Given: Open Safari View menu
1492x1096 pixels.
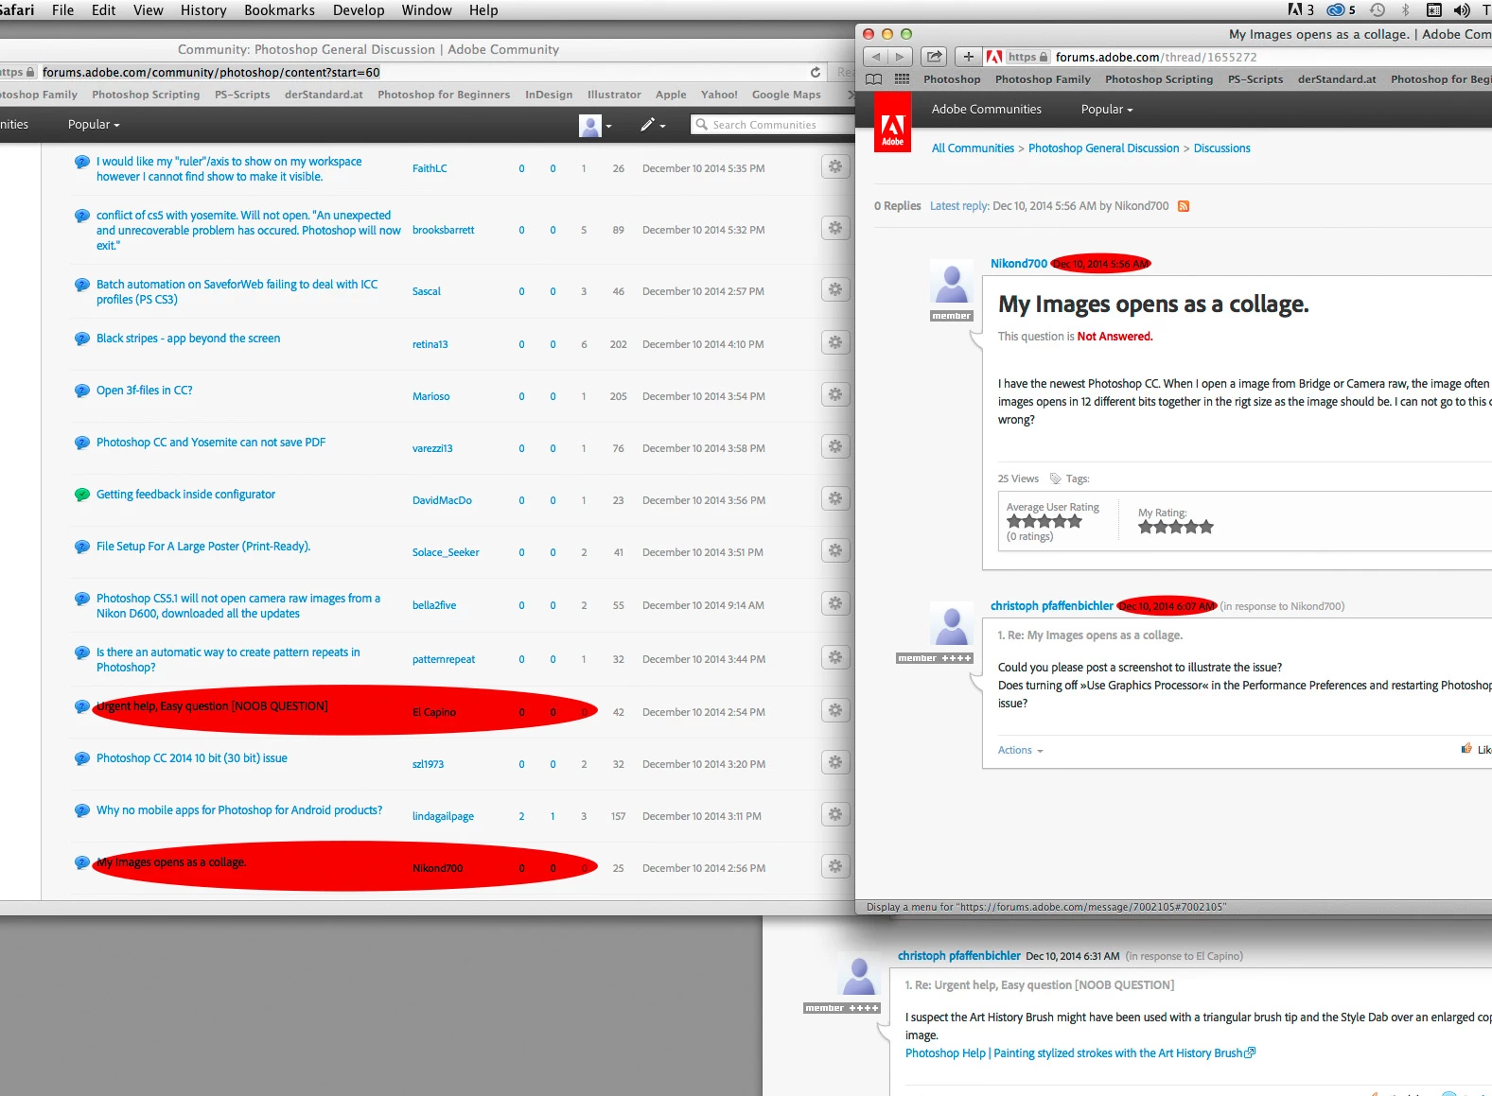Looking at the screenshot, I should pos(149,10).
